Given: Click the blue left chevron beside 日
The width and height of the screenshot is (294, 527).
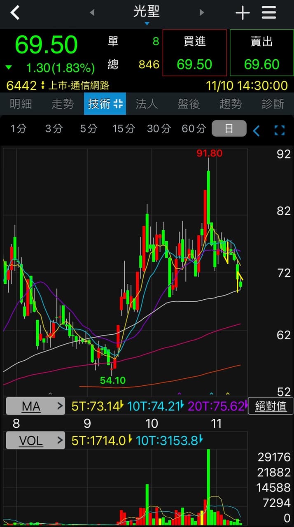Looking at the screenshot, I should [x=256, y=131].
